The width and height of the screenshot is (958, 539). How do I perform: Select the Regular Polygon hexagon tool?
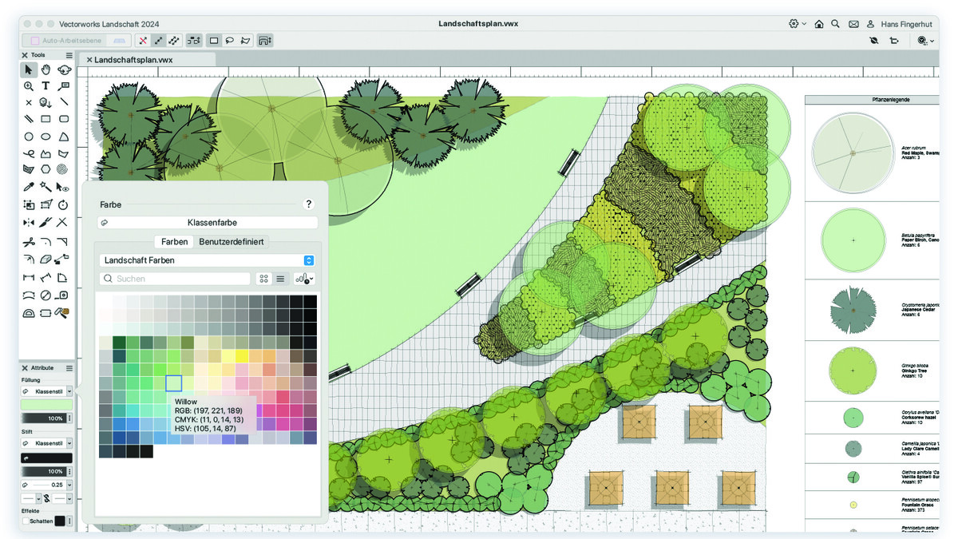coord(46,169)
